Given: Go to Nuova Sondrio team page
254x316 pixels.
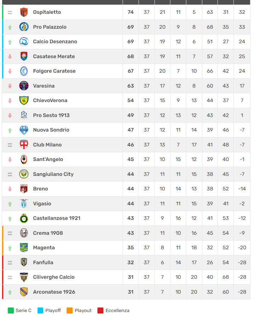Looking at the screenshot, I should (51, 130).
